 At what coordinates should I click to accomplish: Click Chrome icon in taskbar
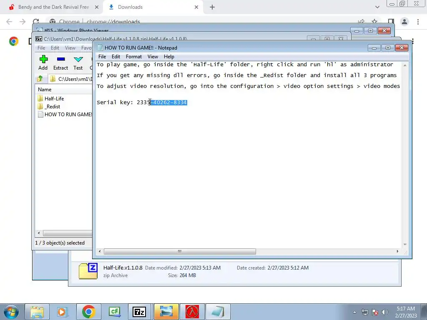88,312
